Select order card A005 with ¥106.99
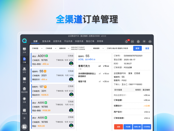174x131 pixels. (x=53, y=107)
